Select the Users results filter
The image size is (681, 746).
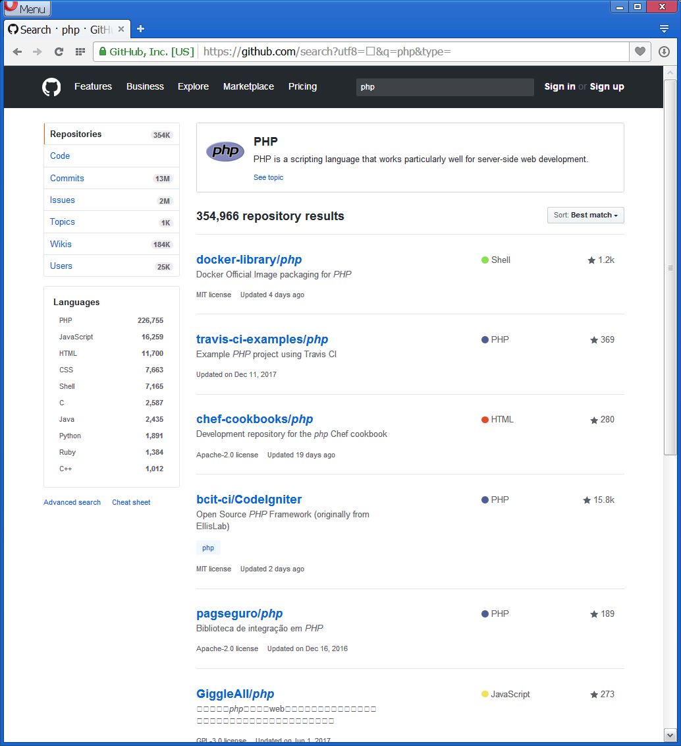[112, 266]
